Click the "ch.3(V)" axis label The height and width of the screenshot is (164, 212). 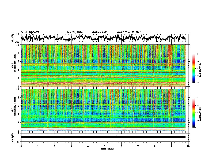pyautogui.click(x=13, y=137)
